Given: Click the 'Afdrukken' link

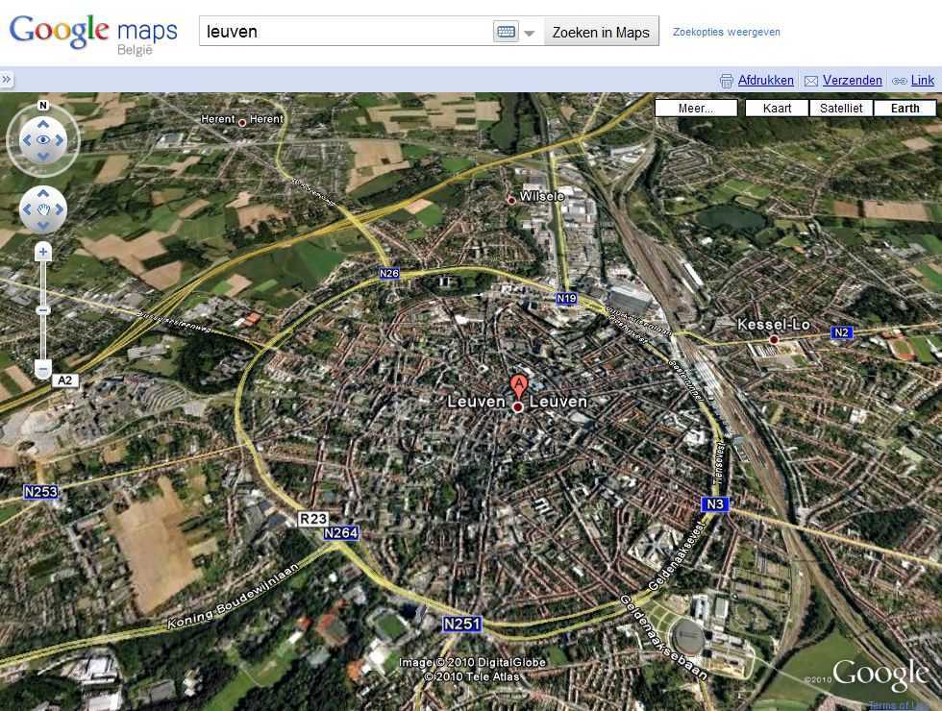Looking at the screenshot, I should (765, 80).
